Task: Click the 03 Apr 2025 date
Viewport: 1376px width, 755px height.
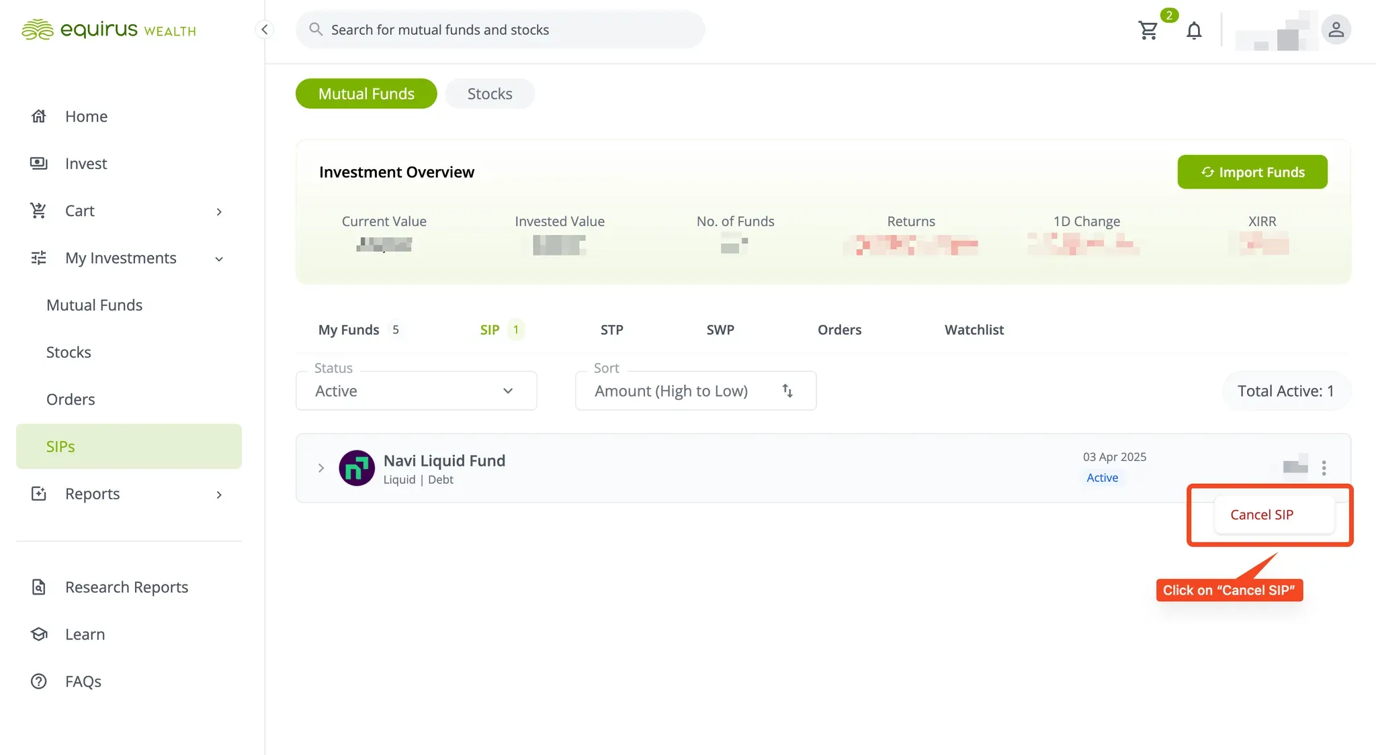Action: [1115, 457]
